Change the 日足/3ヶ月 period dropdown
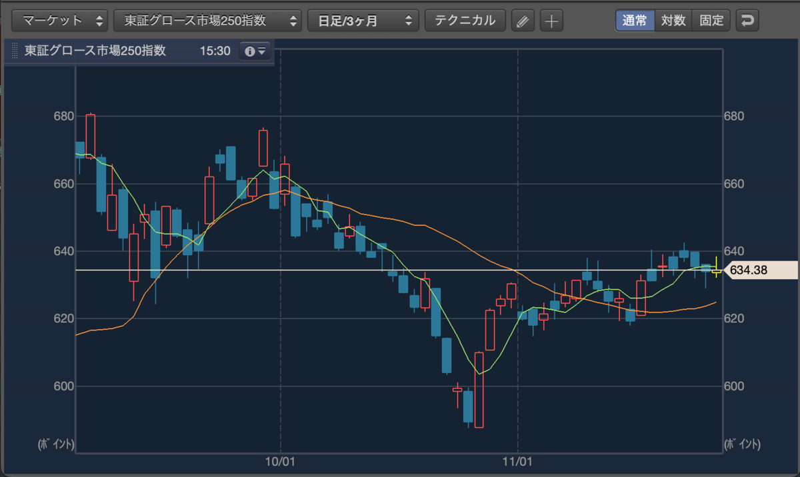This screenshot has height=477, width=800. click(363, 21)
